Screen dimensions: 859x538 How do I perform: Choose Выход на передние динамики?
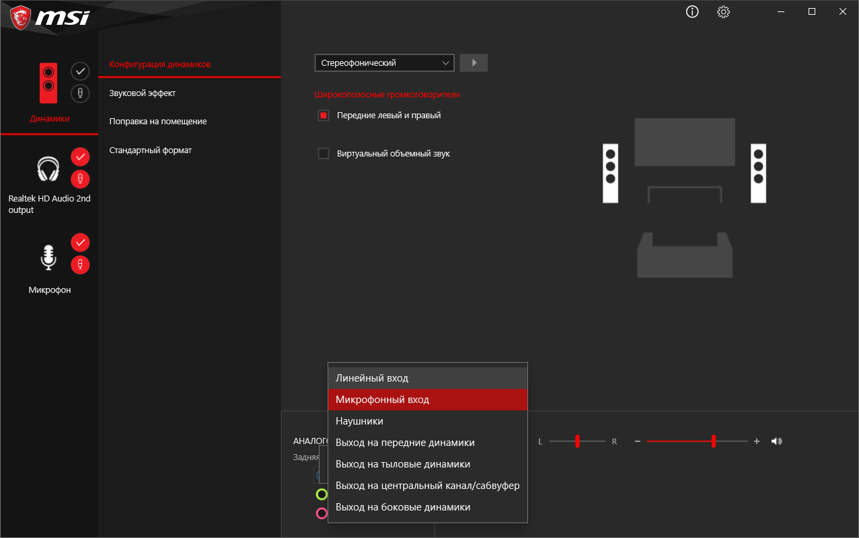click(428, 443)
